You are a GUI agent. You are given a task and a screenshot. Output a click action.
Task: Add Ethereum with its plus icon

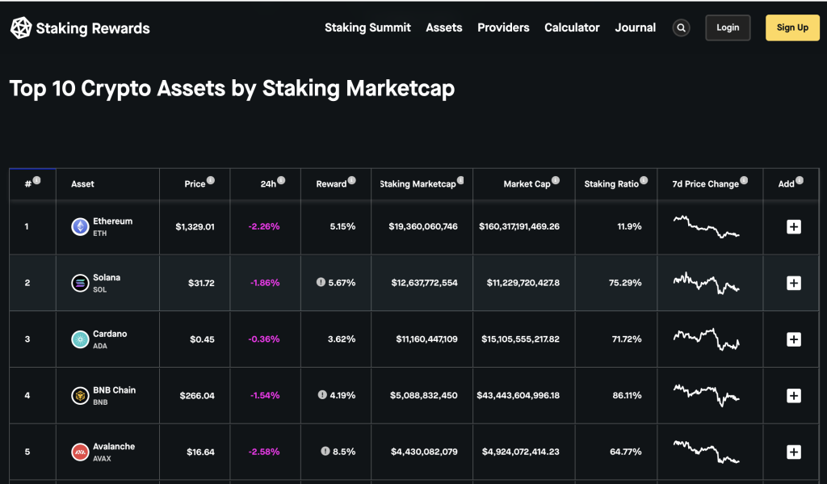click(794, 227)
